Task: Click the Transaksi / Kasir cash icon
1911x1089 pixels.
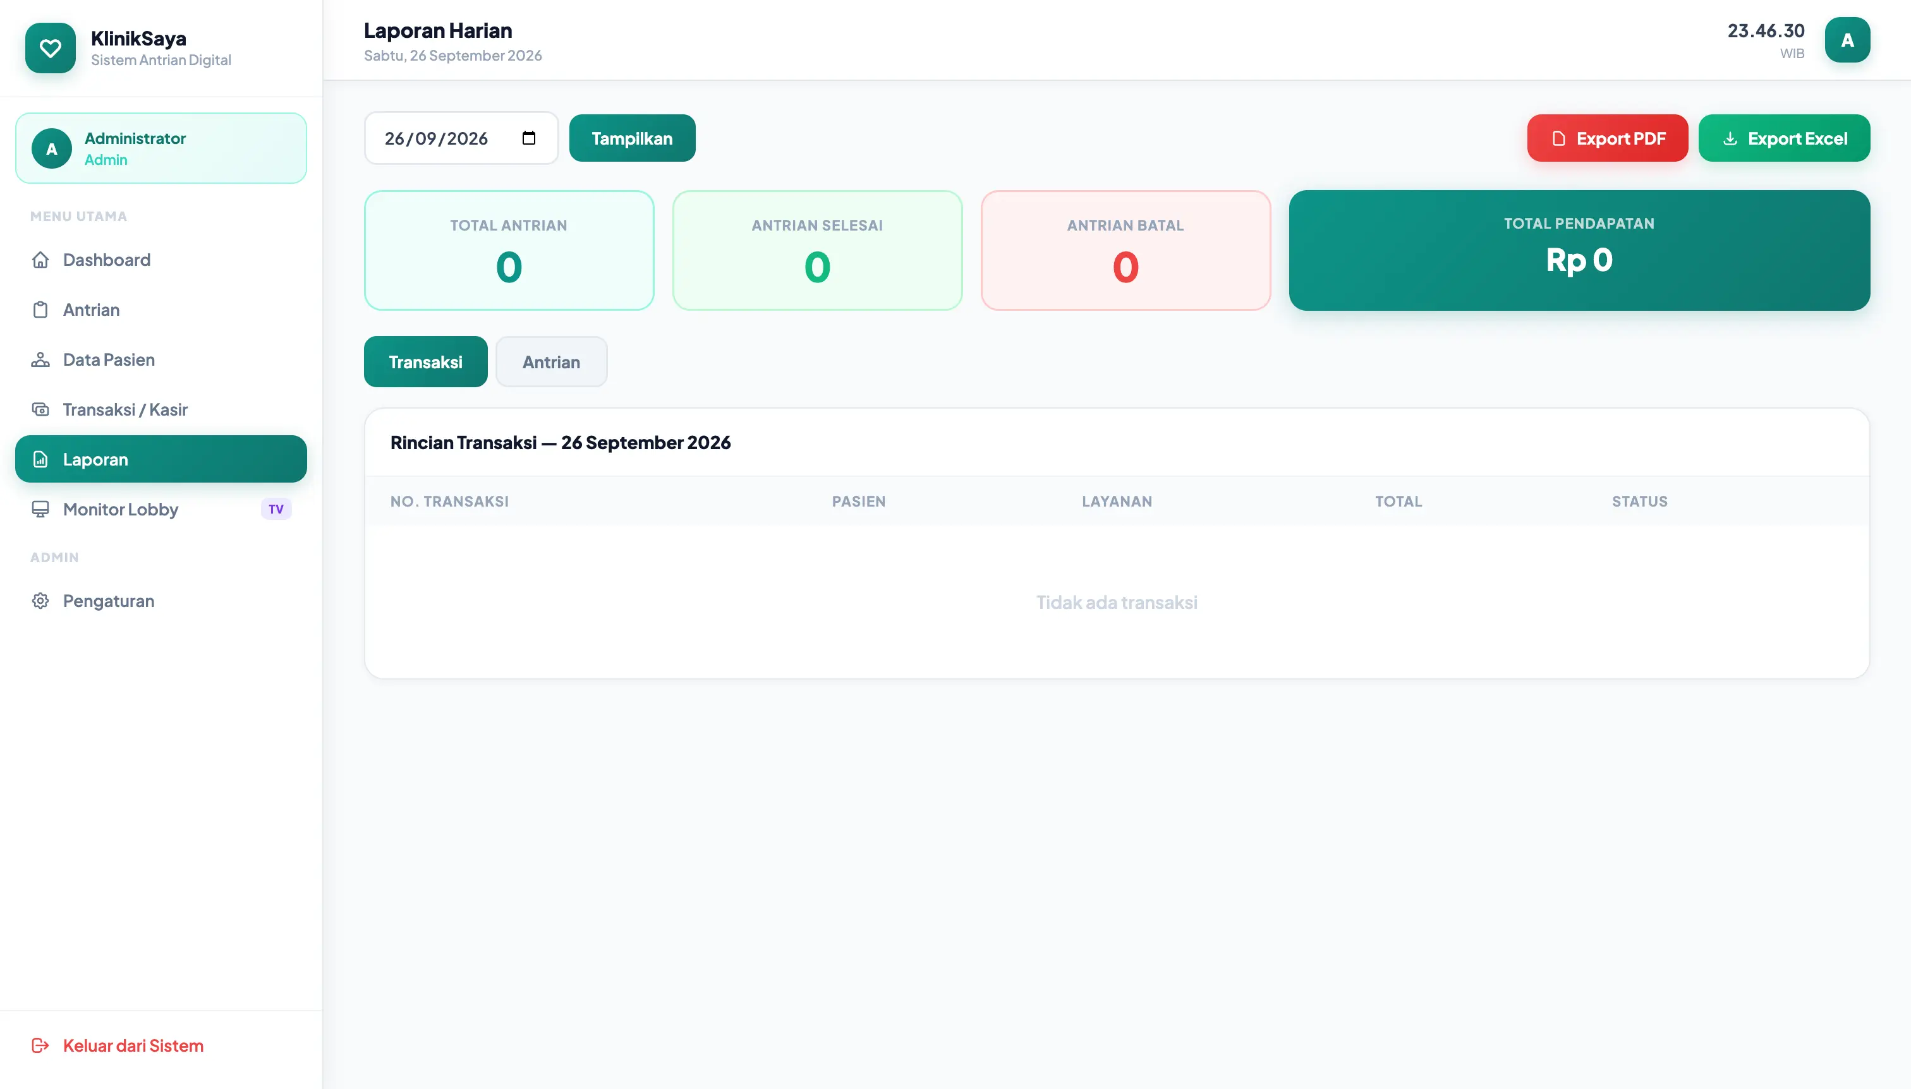Action: click(40, 410)
